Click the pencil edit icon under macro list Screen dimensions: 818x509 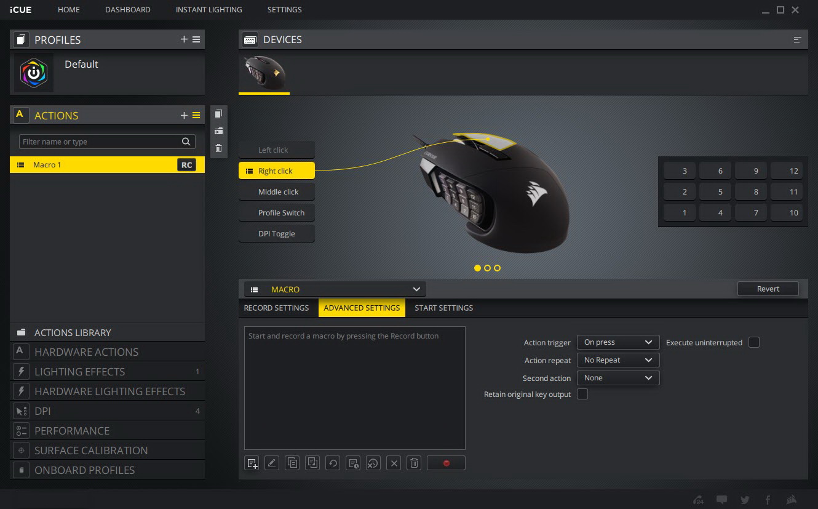[x=272, y=463]
